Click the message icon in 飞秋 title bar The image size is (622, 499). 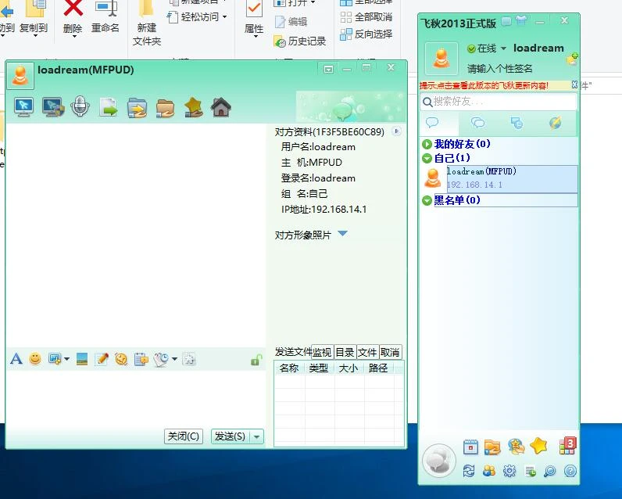506,21
